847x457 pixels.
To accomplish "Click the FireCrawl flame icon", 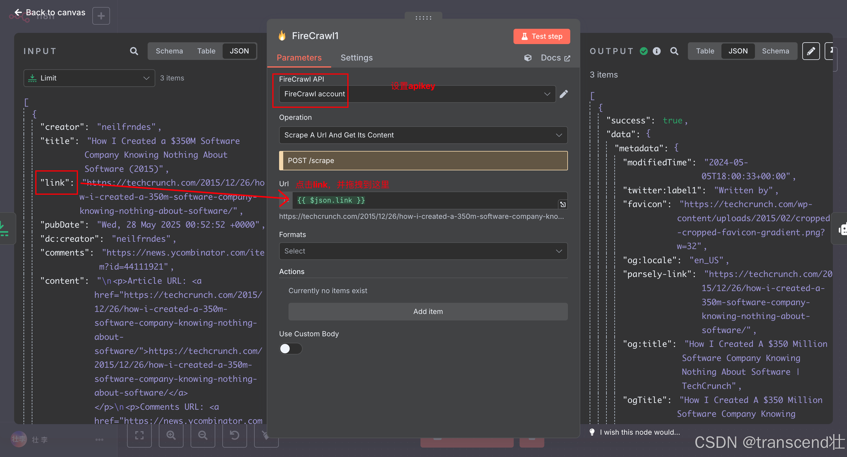I will coord(282,36).
